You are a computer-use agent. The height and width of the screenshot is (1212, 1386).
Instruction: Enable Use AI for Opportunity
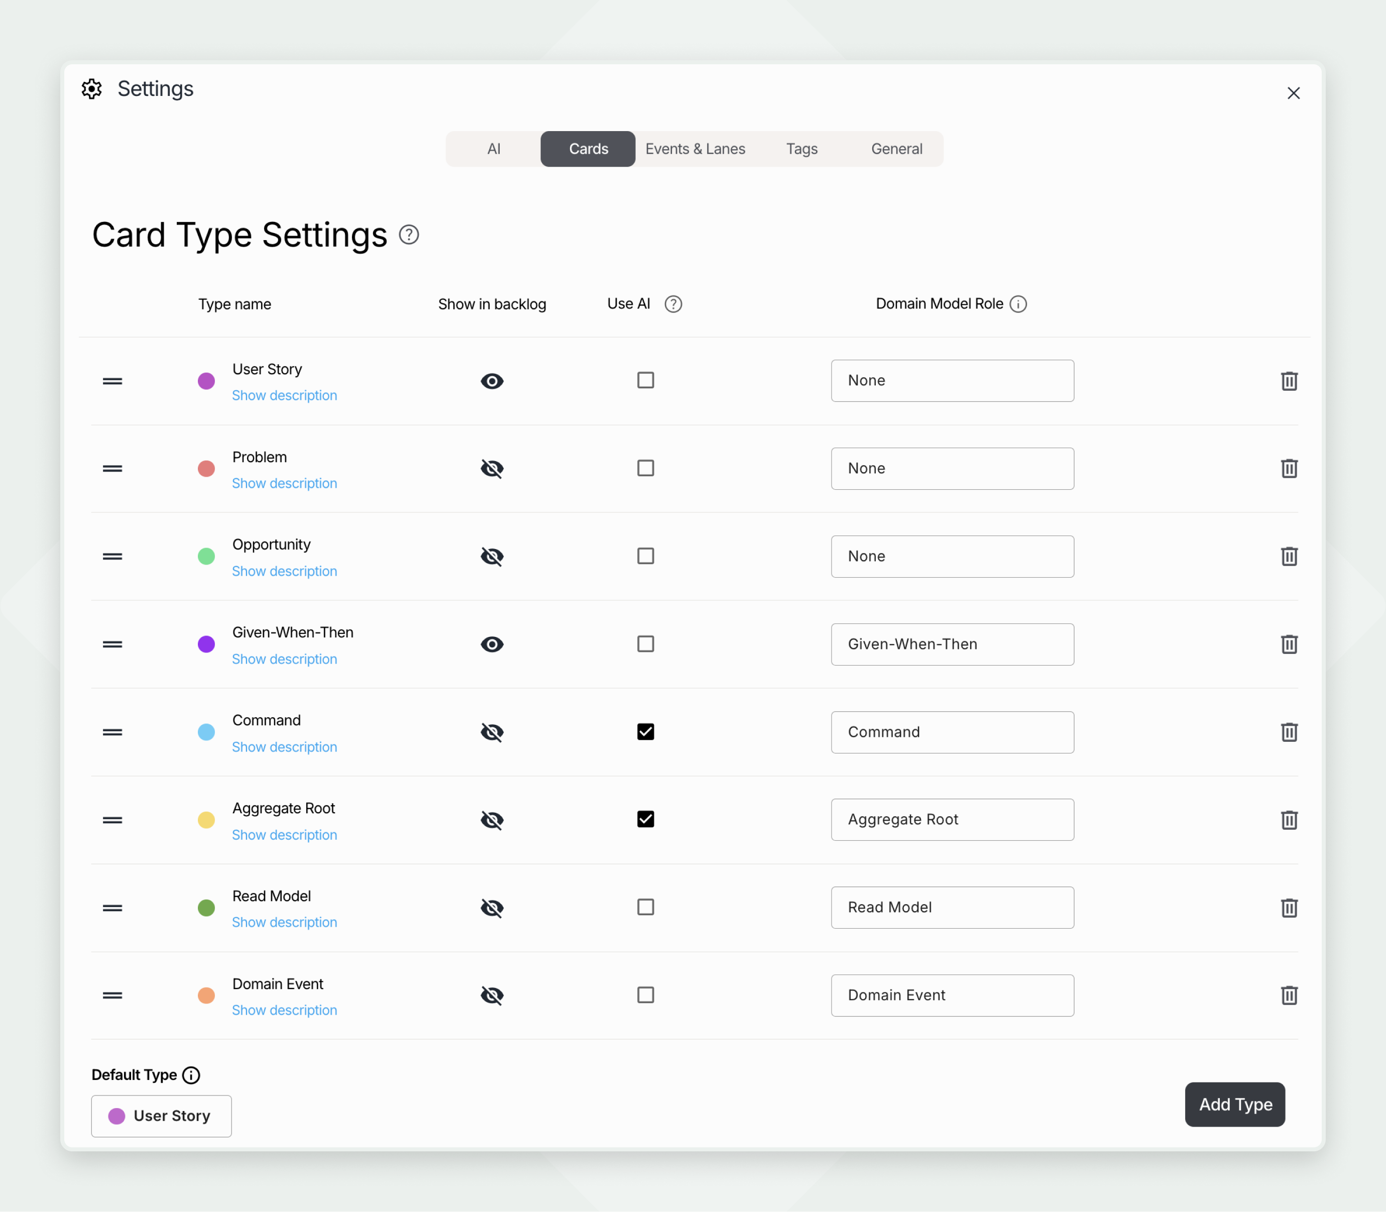645,556
